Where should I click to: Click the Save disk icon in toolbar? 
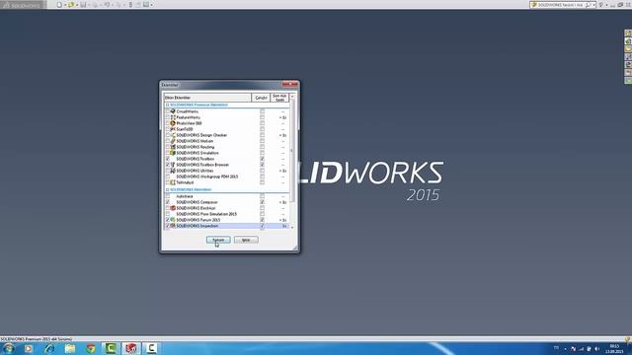pos(82,5)
